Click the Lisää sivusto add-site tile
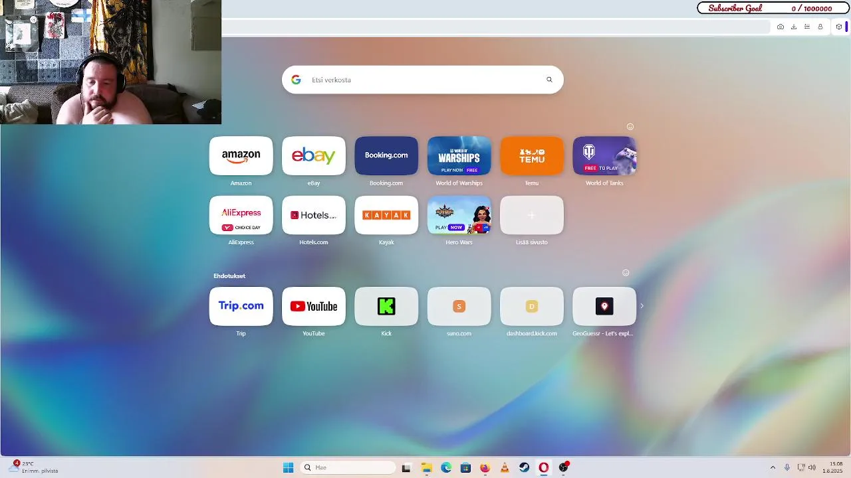Screen dimensions: 851x478 532,215
